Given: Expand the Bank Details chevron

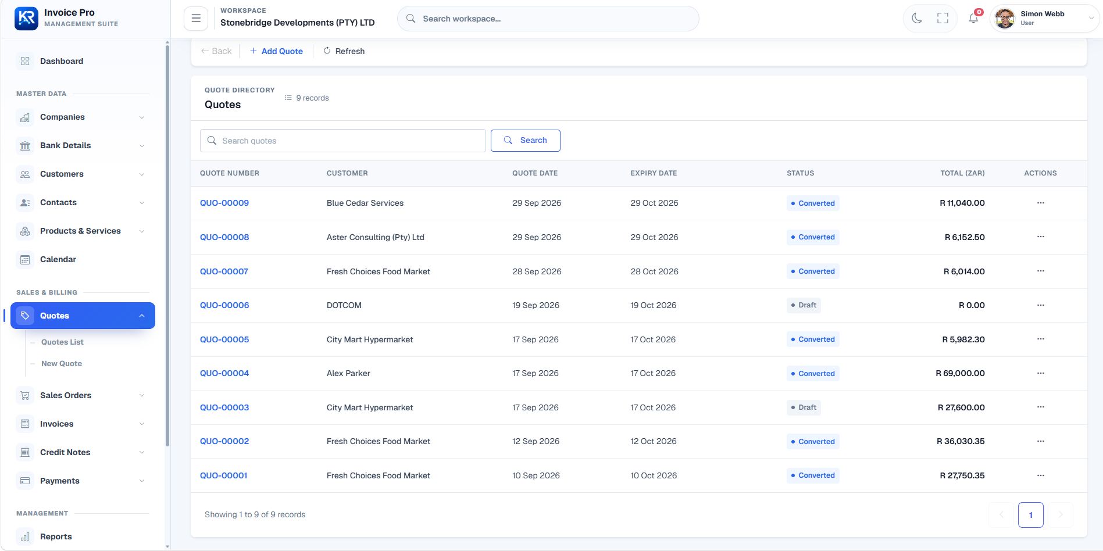Looking at the screenshot, I should [x=142, y=146].
